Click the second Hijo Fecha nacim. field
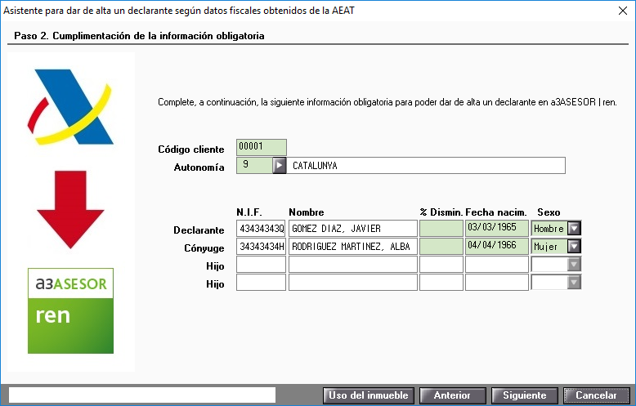636x406 pixels. (x=497, y=283)
